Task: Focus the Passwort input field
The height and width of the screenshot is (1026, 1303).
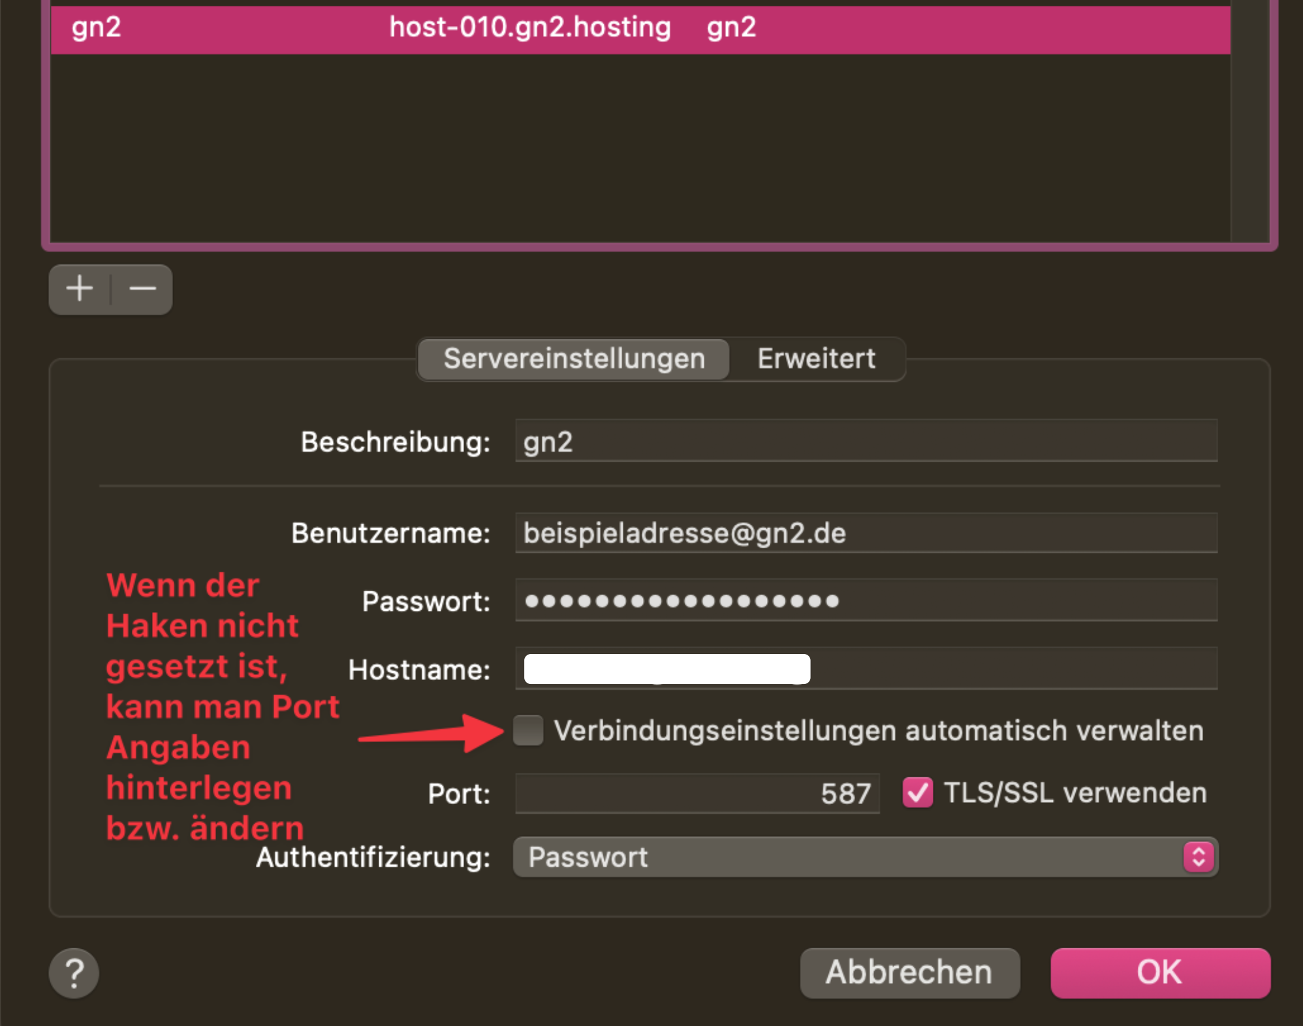Action: pos(866,600)
